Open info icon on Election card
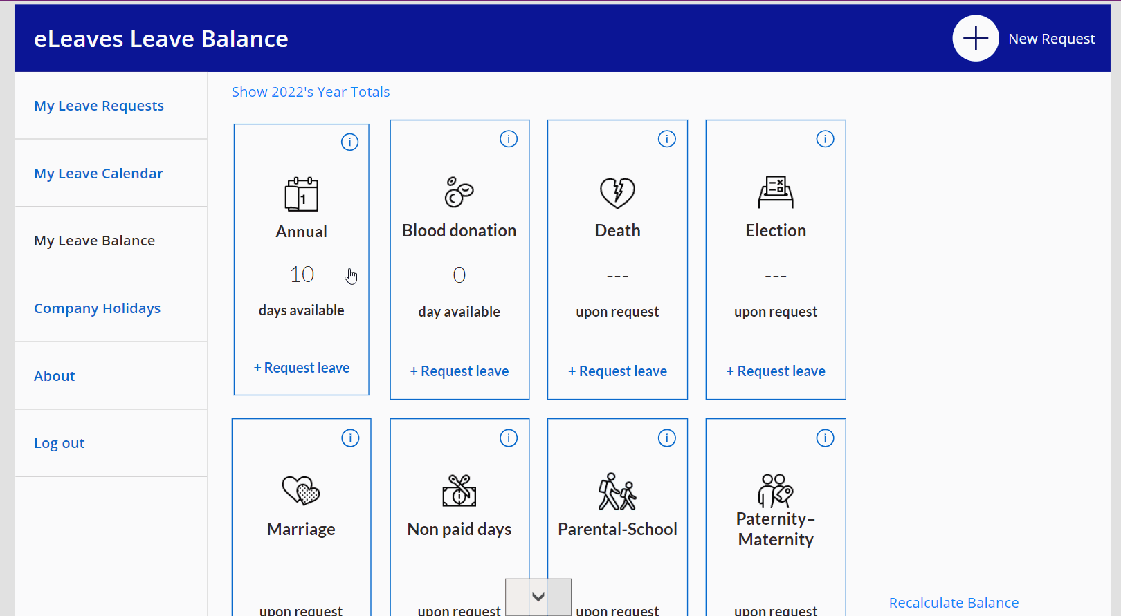1121x616 pixels. [825, 139]
